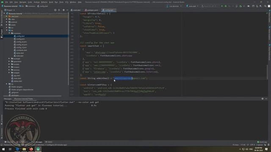Select main.dart in the project tree

click(17, 78)
